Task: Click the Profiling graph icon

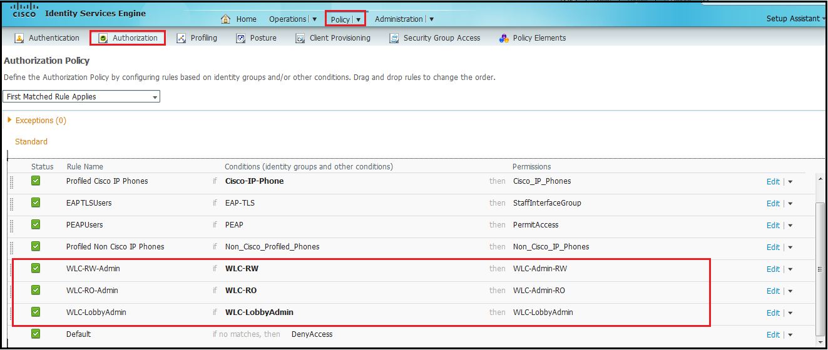Action: 181,38
